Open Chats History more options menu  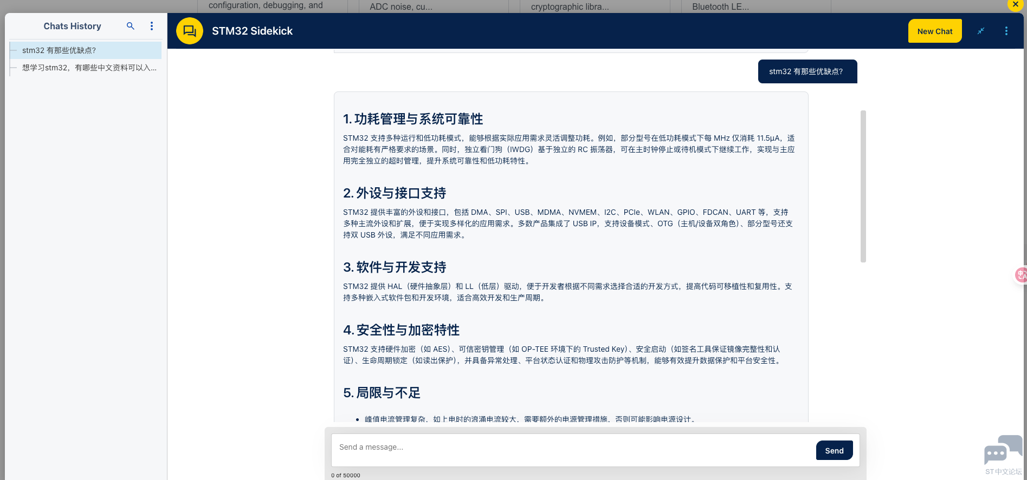(152, 26)
